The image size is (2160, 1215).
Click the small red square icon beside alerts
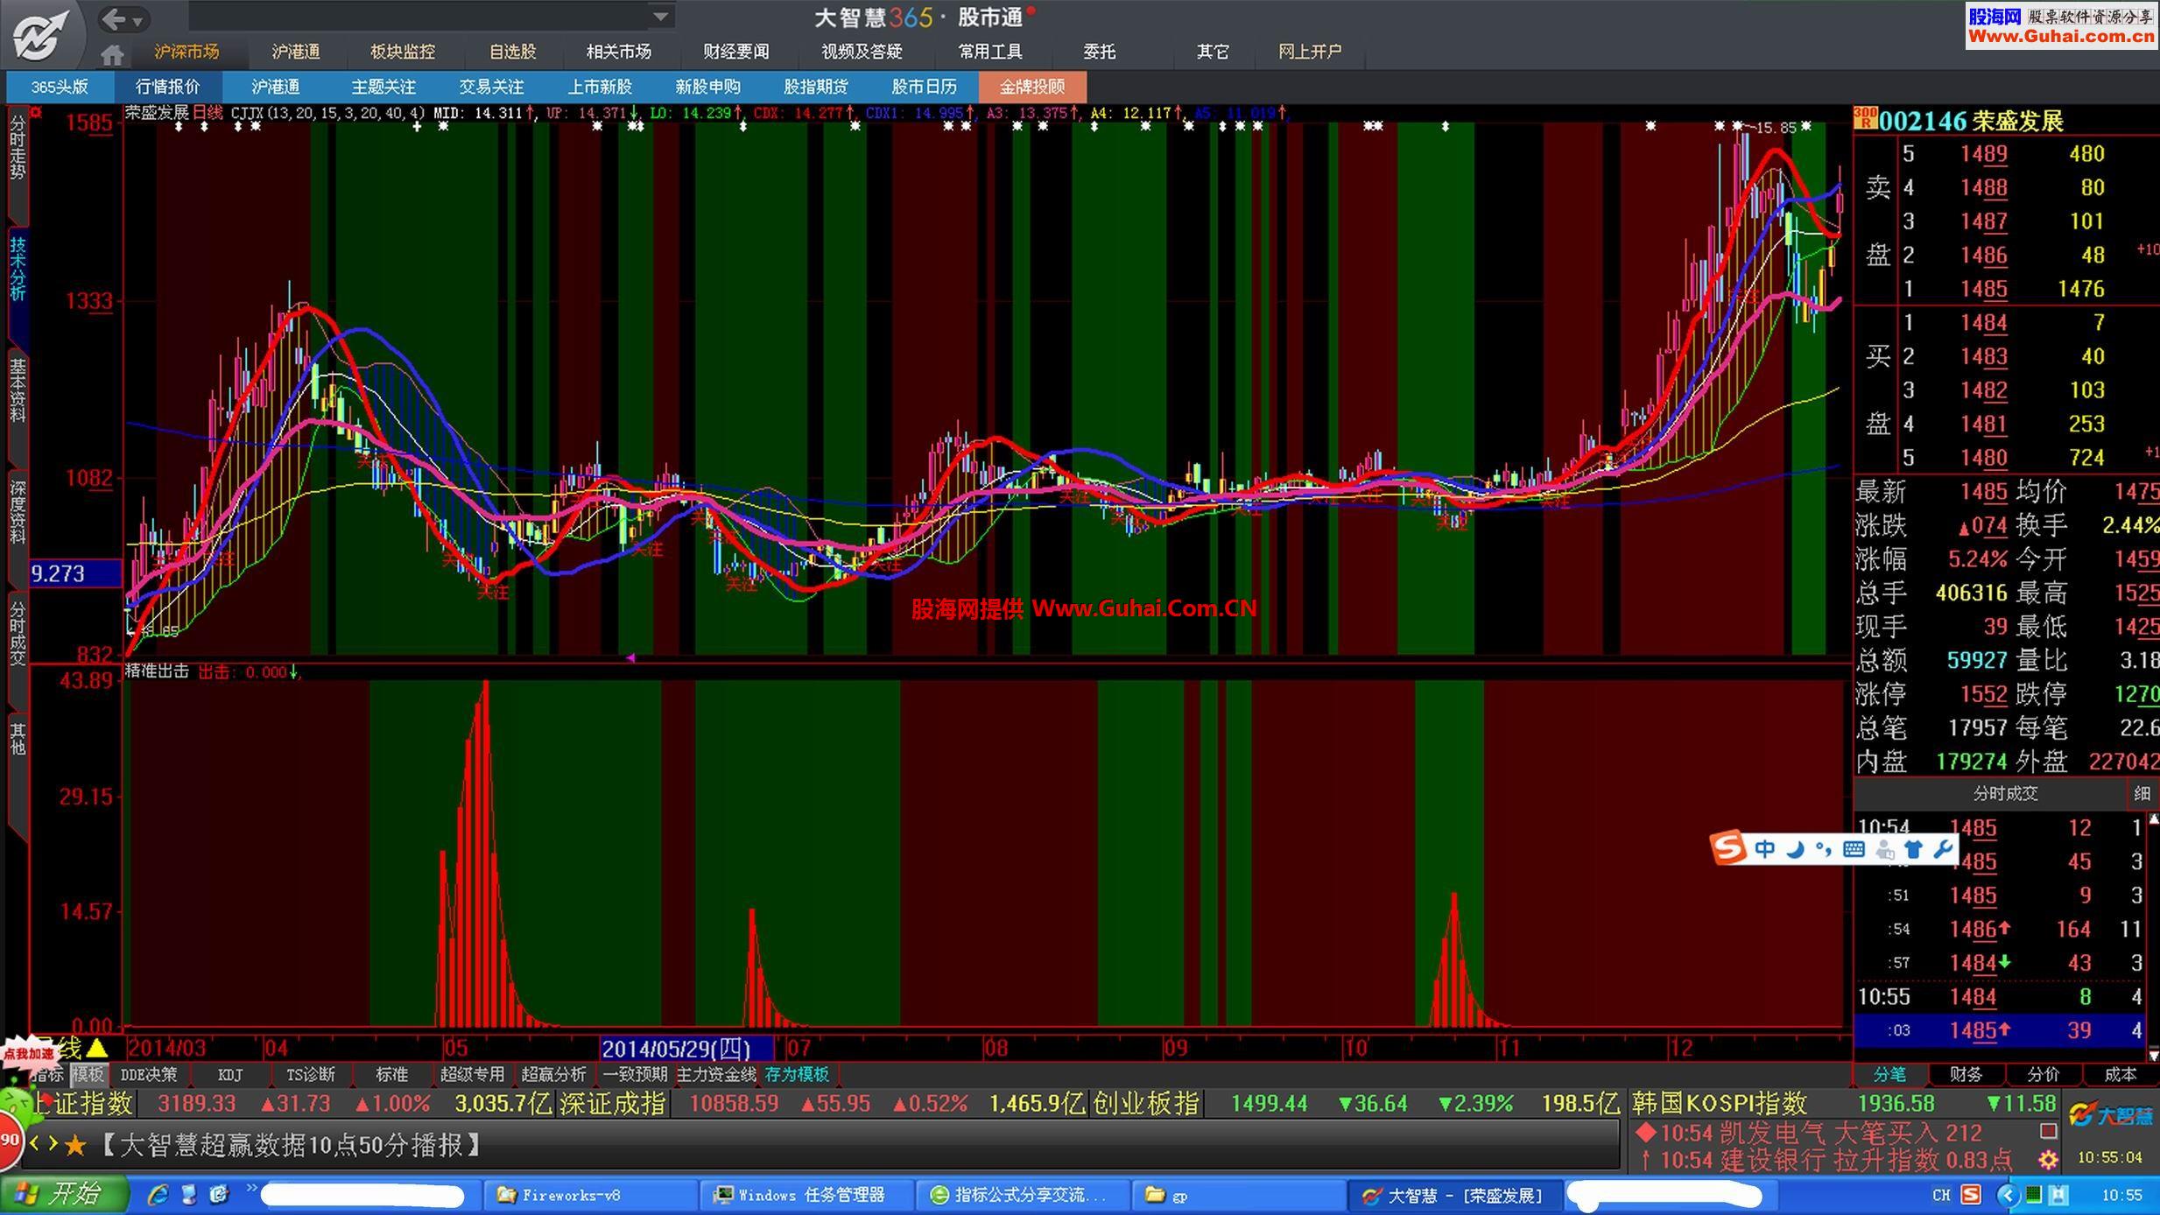(x=2048, y=1131)
